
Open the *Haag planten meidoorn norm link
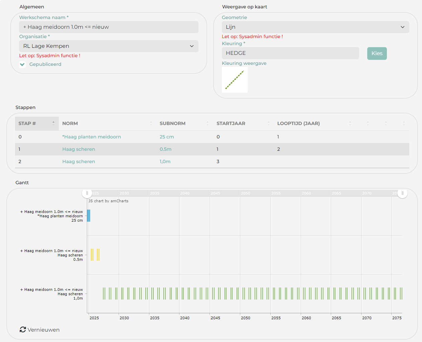92,137
